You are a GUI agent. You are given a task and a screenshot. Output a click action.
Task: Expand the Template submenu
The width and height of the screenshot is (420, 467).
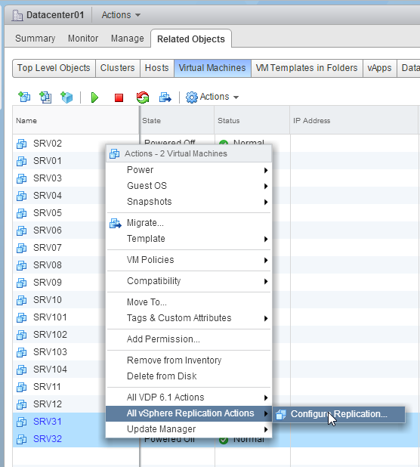click(x=189, y=239)
